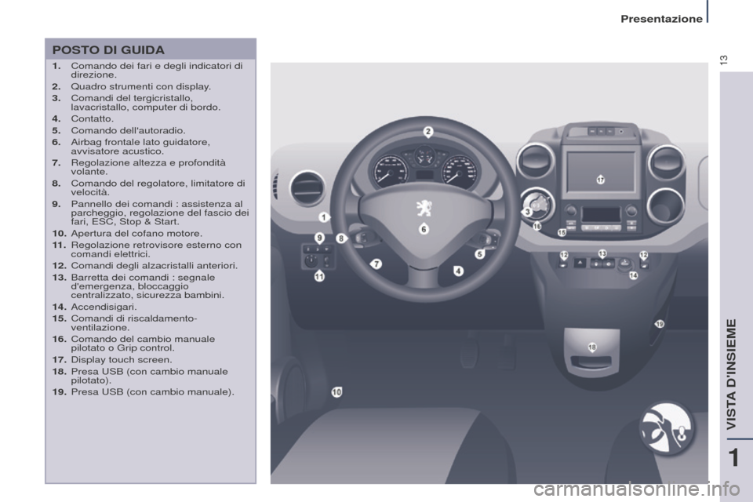Click callout marker 13 on the central button bar
753x502 pixels.
point(602,253)
